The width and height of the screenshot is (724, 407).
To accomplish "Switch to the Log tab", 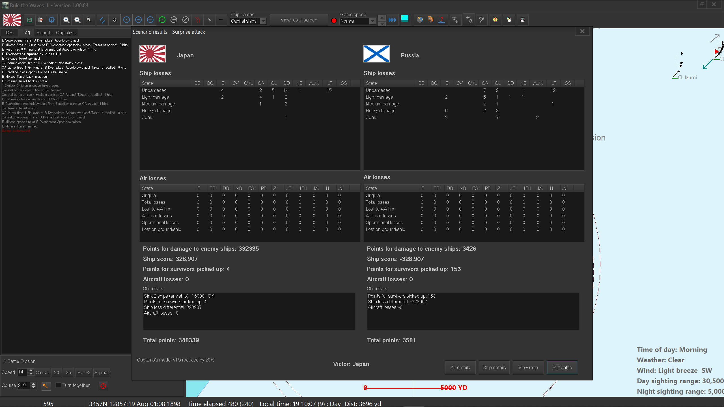I will tap(26, 33).
